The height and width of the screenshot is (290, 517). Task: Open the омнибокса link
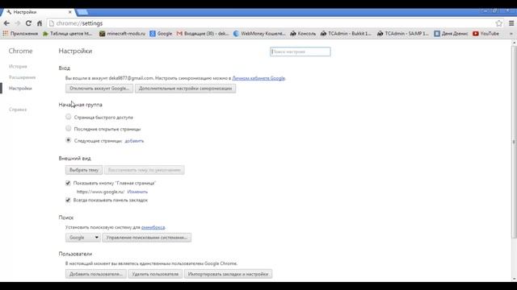153,227
